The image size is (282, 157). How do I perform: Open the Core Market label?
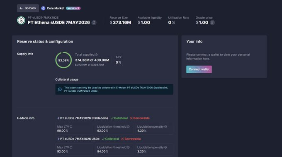56,8
